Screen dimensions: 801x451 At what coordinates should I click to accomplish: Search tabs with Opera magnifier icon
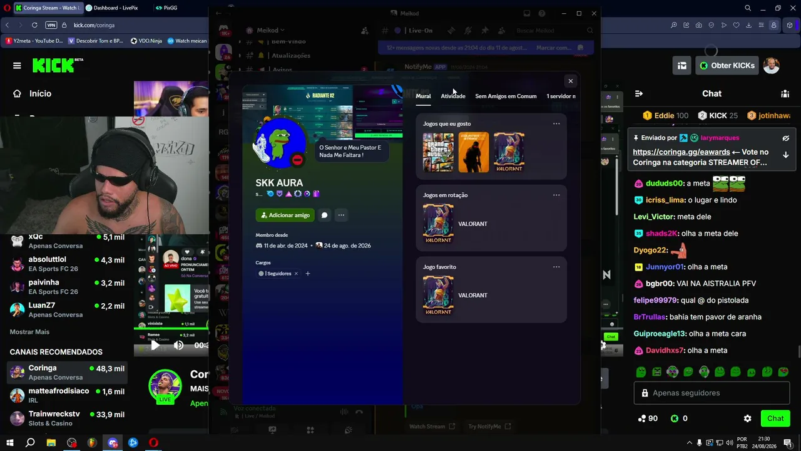coord(748,8)
